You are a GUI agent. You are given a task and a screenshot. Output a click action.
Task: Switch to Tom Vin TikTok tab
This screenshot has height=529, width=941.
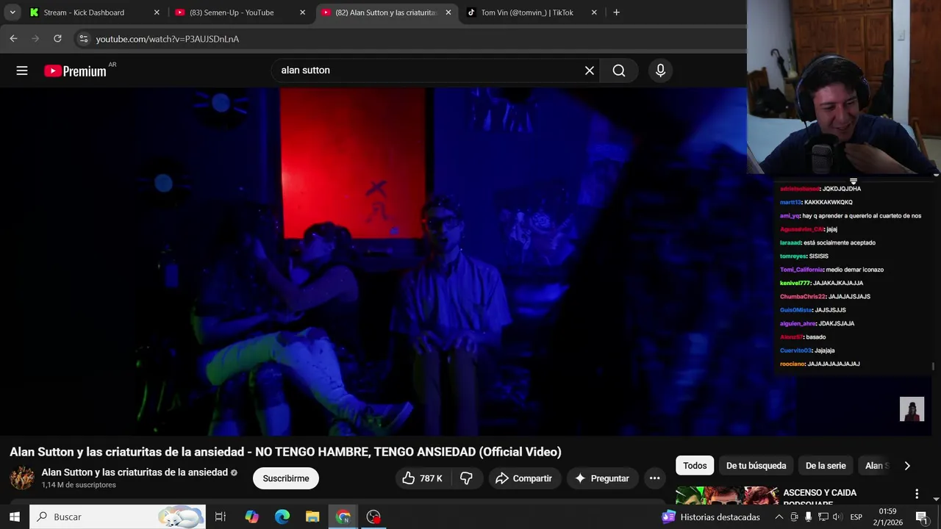click(x=532, y=12)
